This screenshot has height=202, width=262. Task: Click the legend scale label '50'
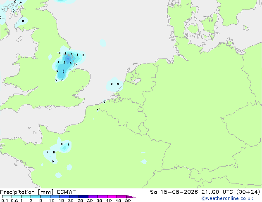pos(128,200)
